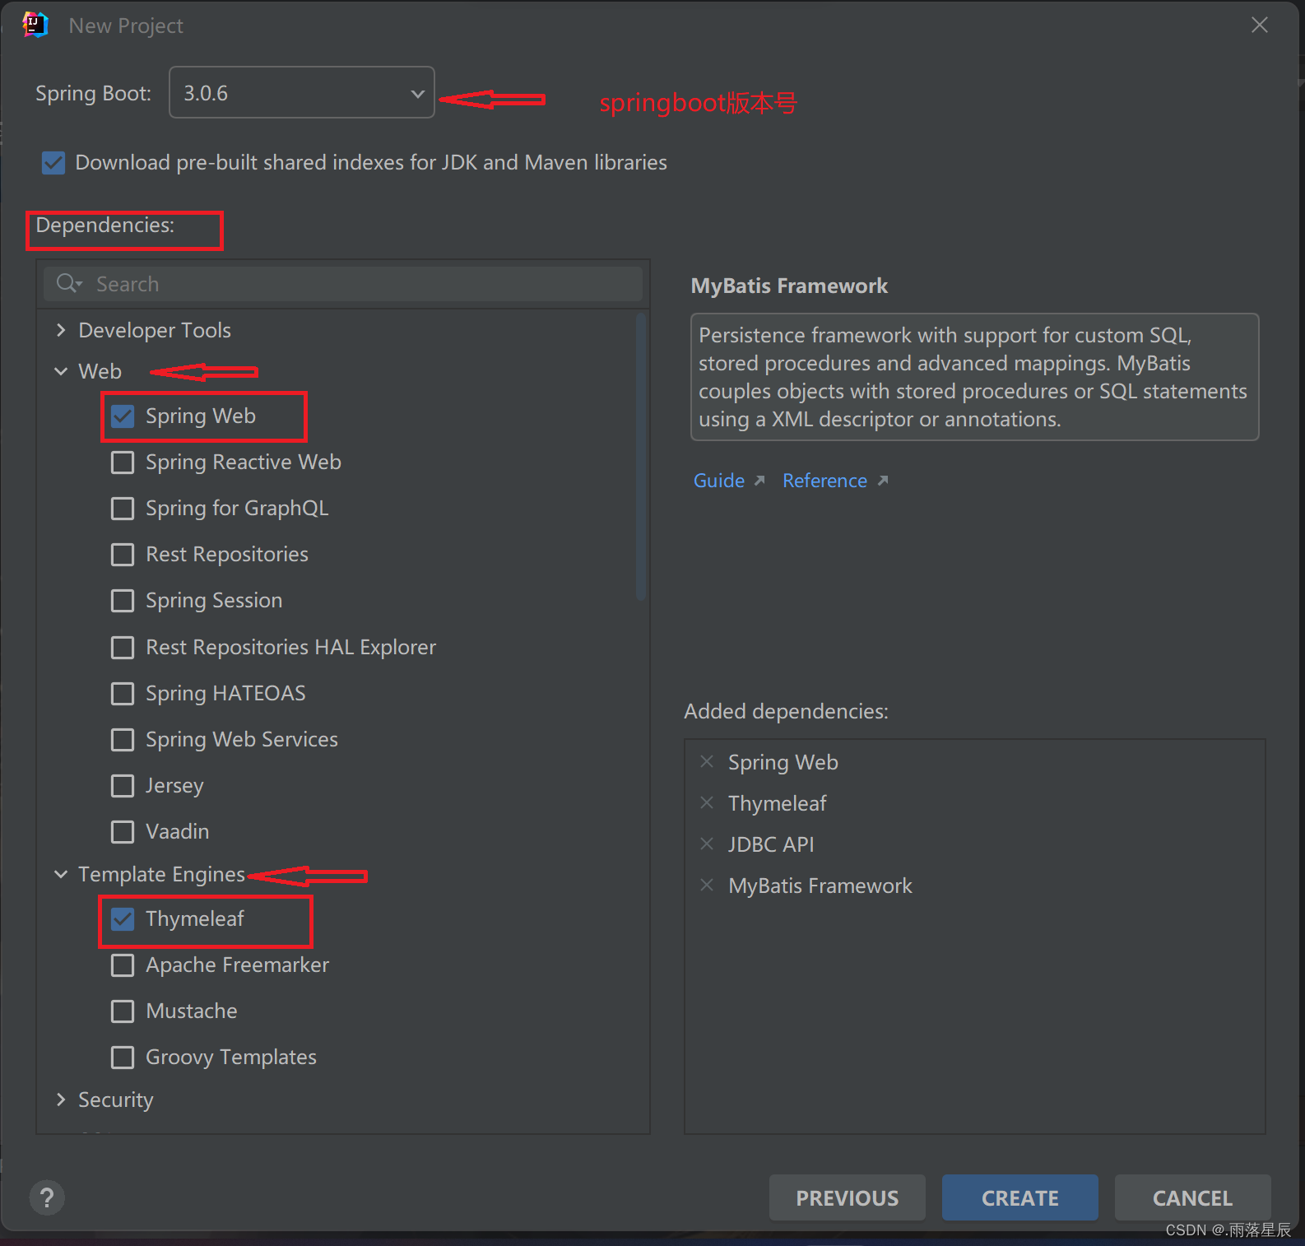The height and width of the screenshot is (1246, 1305).
Task: Click JDBC API in added dependencies
Action: (771, 844)
